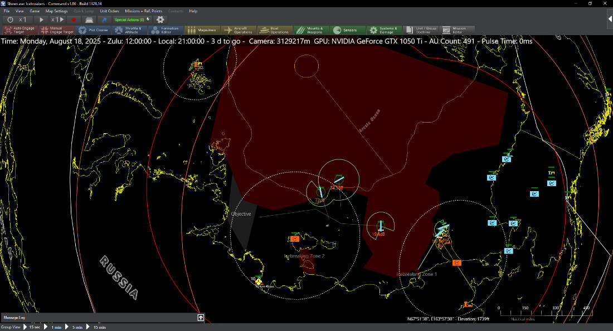Image resolution: width=613 pixels, height=331 pixels.
Task: Expand the right side panel arrow
Action: click(x=610, y=19)
